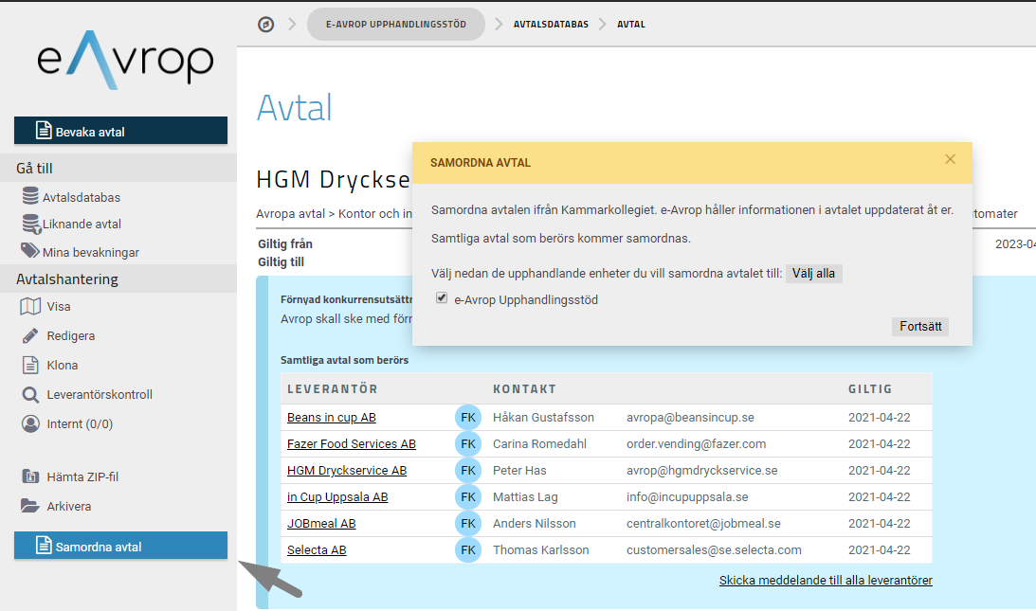1036x611 pixels.
Task: Select Hämta ZIP-fil in sidebar
Action: click(82, 476)
